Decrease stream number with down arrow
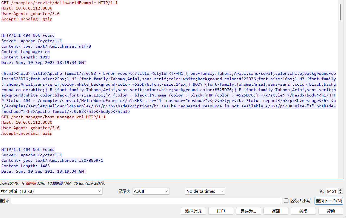346x218 pixels. pyautogui.click(x=341, y=193)
